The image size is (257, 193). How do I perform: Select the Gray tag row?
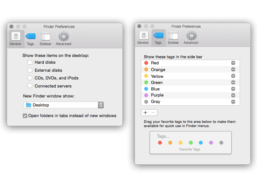[191, 102]
